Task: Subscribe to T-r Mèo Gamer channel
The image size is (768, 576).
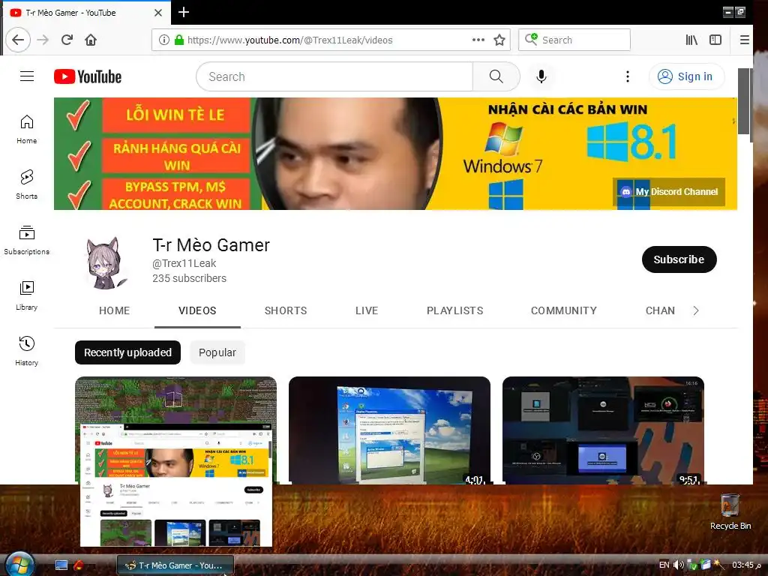Action: (679, 259)
